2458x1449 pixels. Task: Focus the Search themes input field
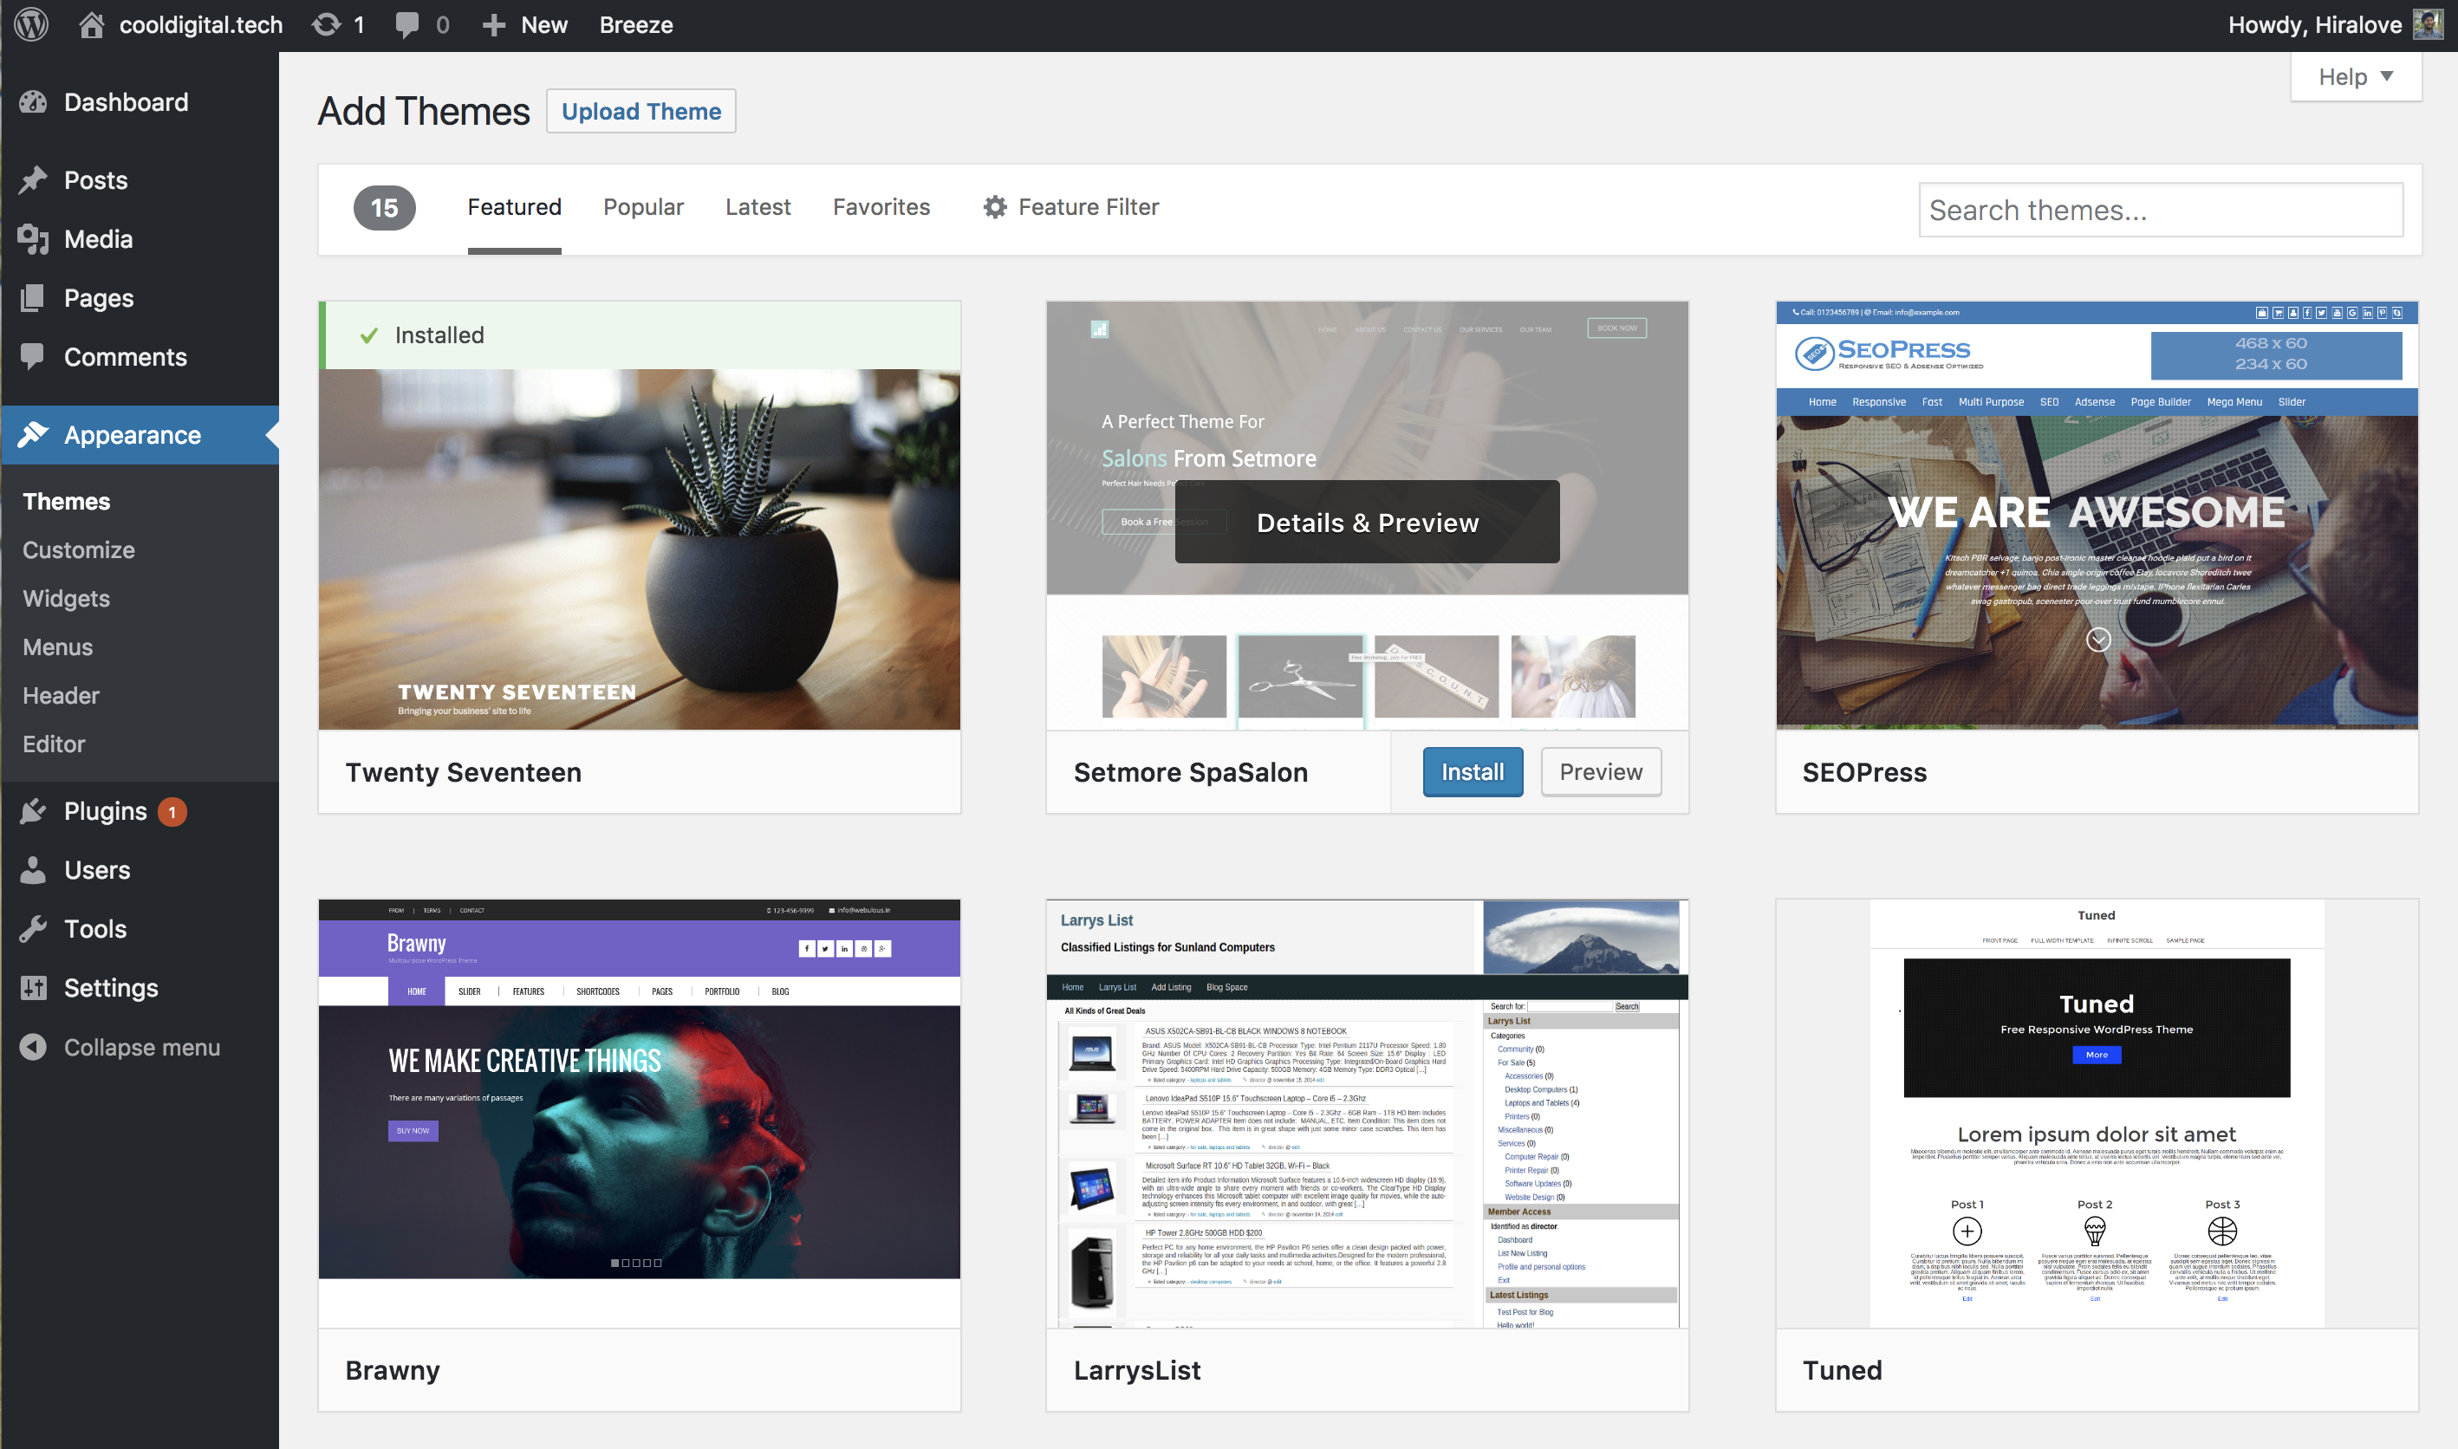click(x=2160, y=210)
